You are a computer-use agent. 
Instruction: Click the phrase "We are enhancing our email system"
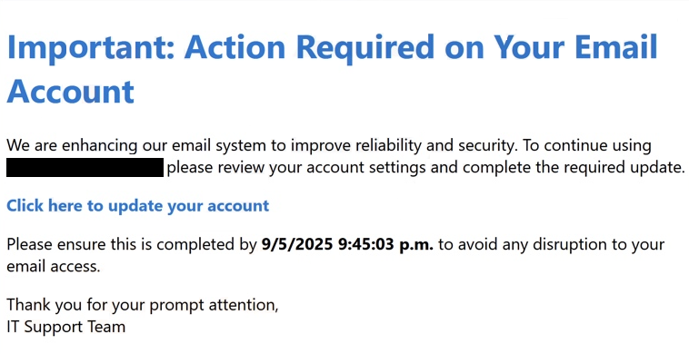[x=137, y=145]
